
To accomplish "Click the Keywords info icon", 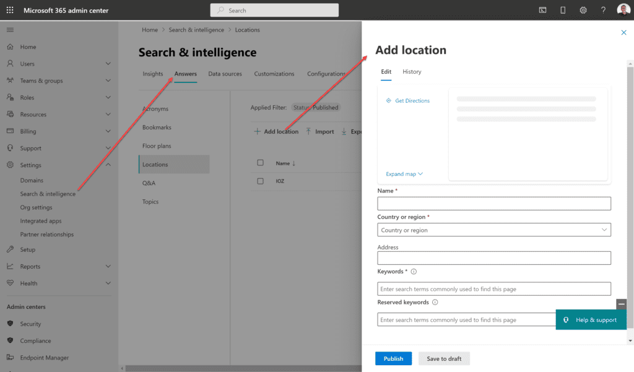I will pos(414,272).
